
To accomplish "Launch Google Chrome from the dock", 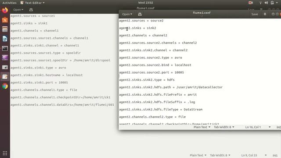I will pos(5,86).
